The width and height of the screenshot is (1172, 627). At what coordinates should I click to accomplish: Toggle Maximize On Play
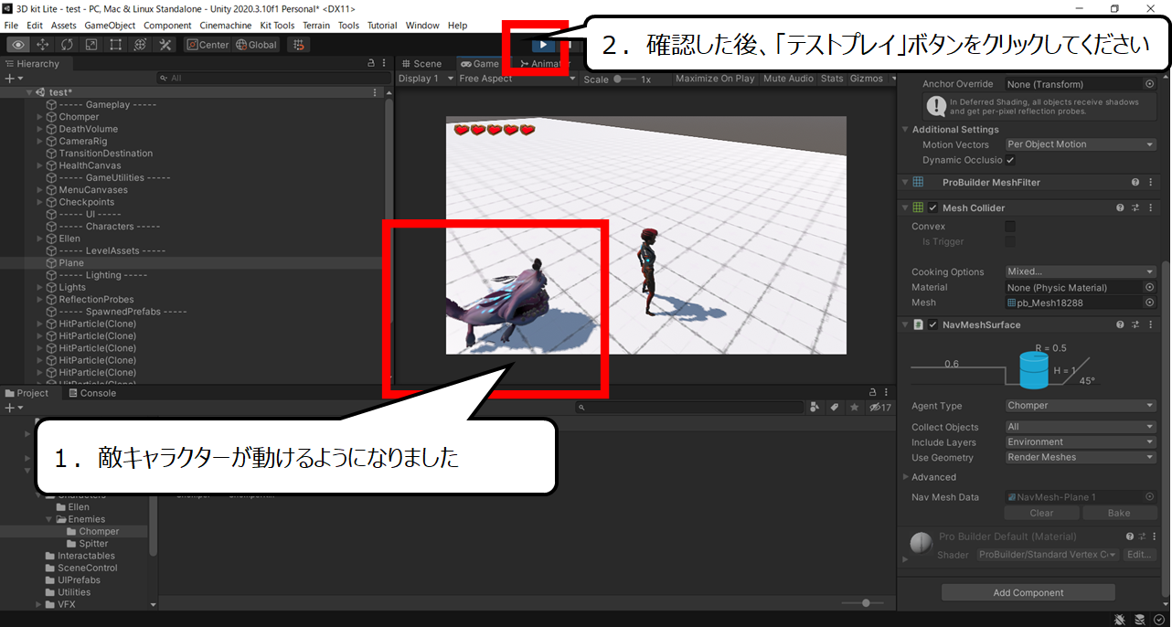click(715, 79)
